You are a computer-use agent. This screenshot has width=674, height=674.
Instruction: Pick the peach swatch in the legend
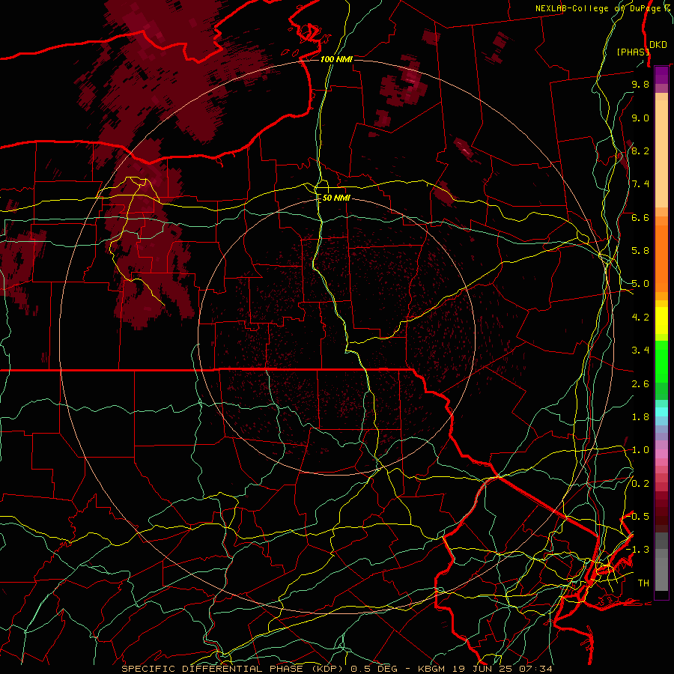[661, 155]
